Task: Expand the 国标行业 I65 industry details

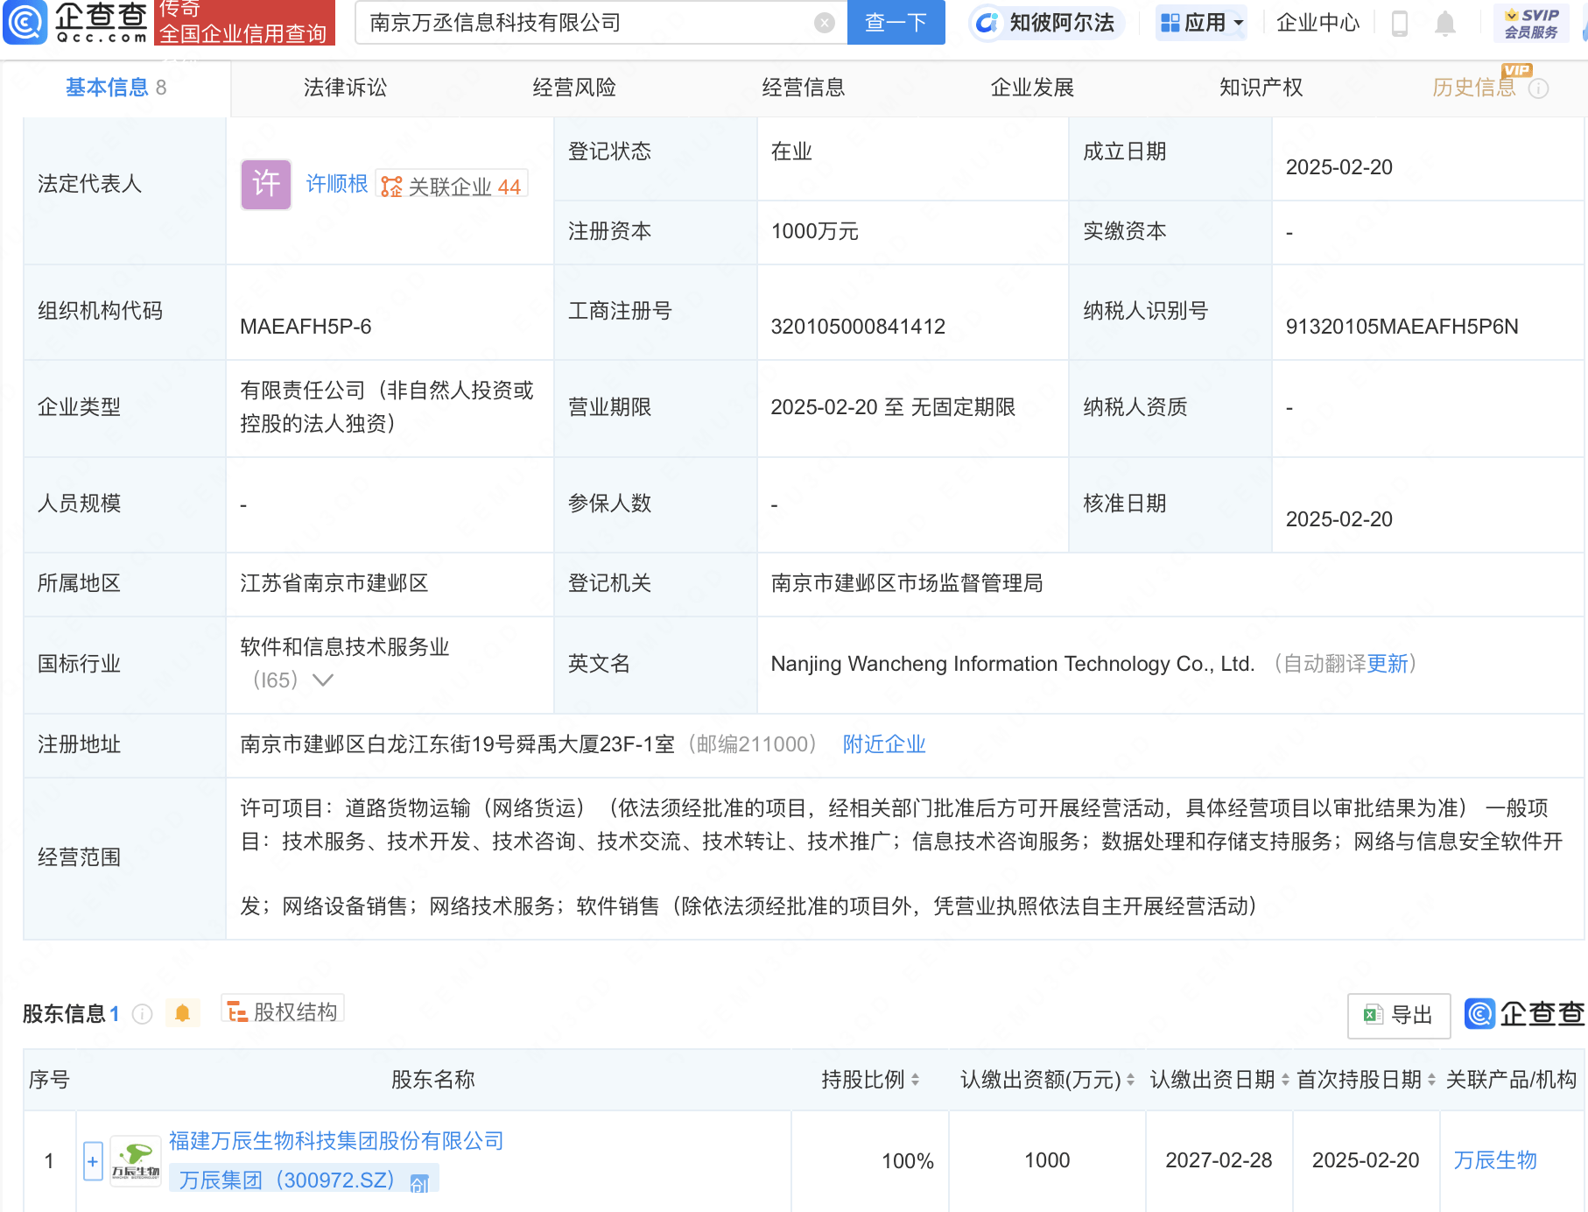Action: [323, 680]
